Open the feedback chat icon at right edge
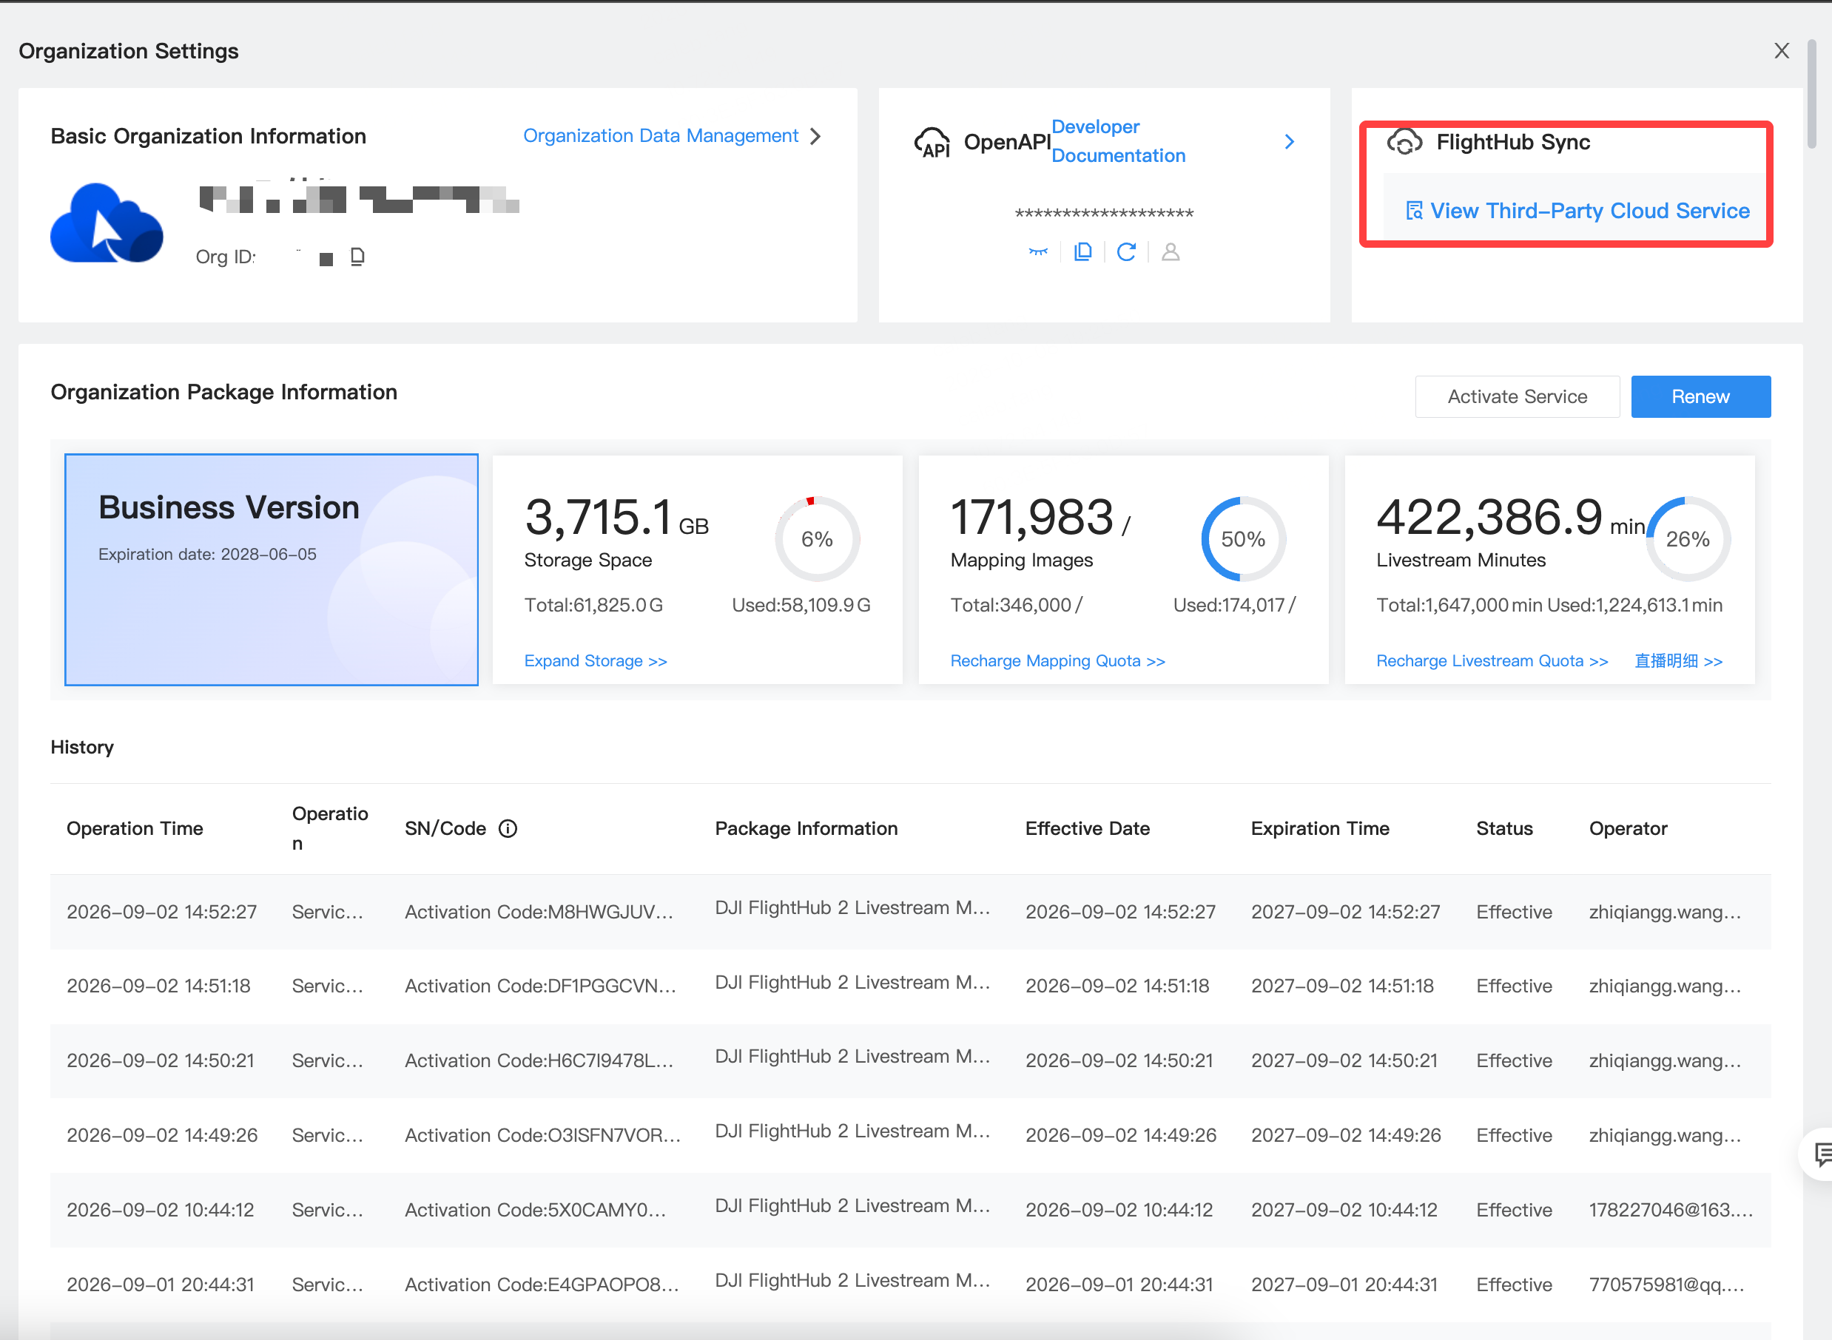Image resolution: width=1832 pixels, height=1340 pixels. pyautogui.click(x=1821, y=1153)
